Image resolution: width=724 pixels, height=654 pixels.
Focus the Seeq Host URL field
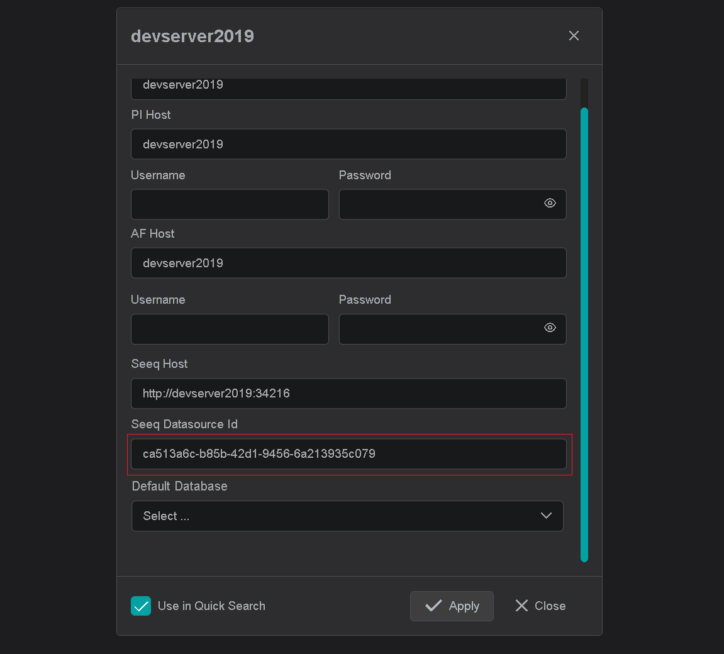click(x=348, y=394)
